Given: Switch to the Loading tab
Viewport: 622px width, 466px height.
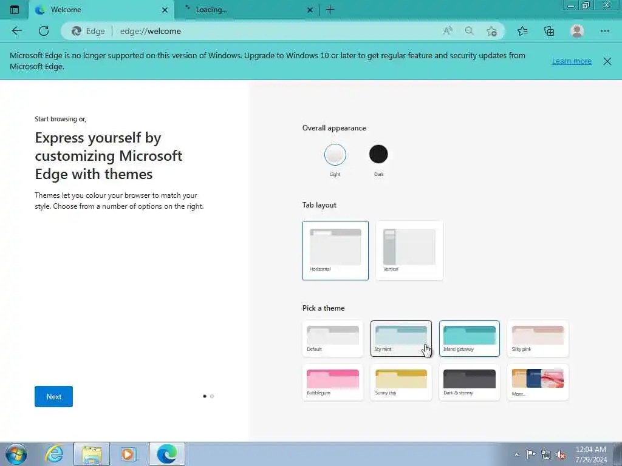Looking at the screenshot, I should click(247, 10).
